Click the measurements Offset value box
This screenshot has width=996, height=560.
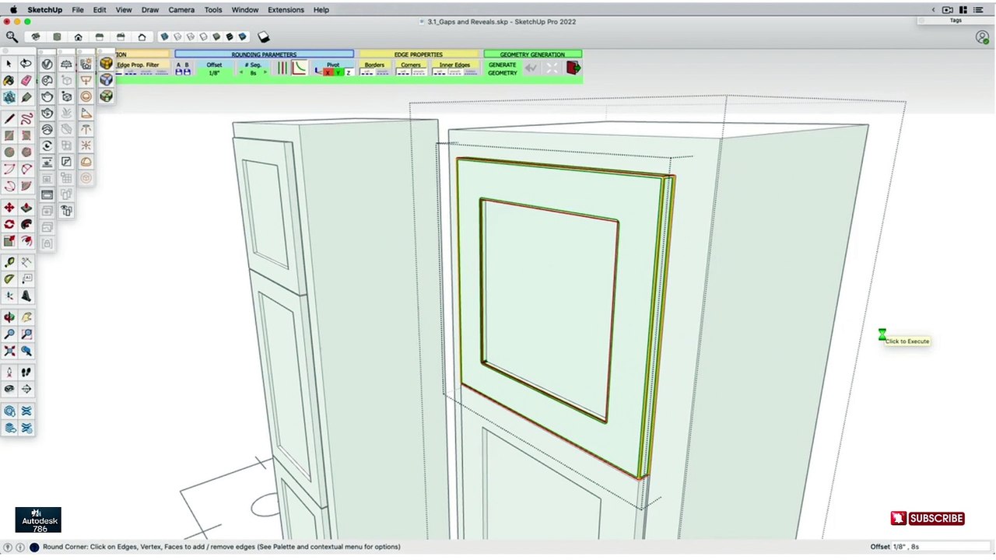click(942, 547)
